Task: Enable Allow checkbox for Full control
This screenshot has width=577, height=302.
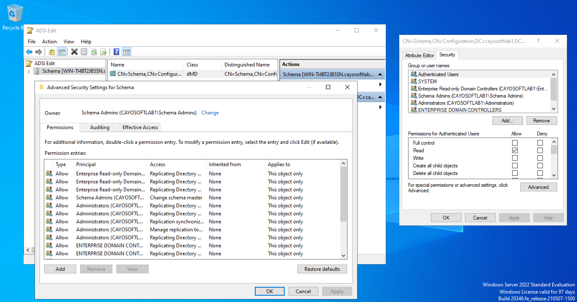Action: [515, 143]
